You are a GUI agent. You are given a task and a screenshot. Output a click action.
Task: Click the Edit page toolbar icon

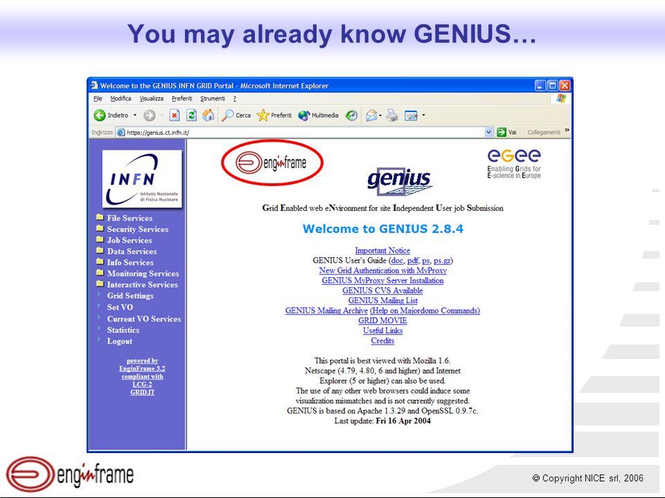point(411,116)
